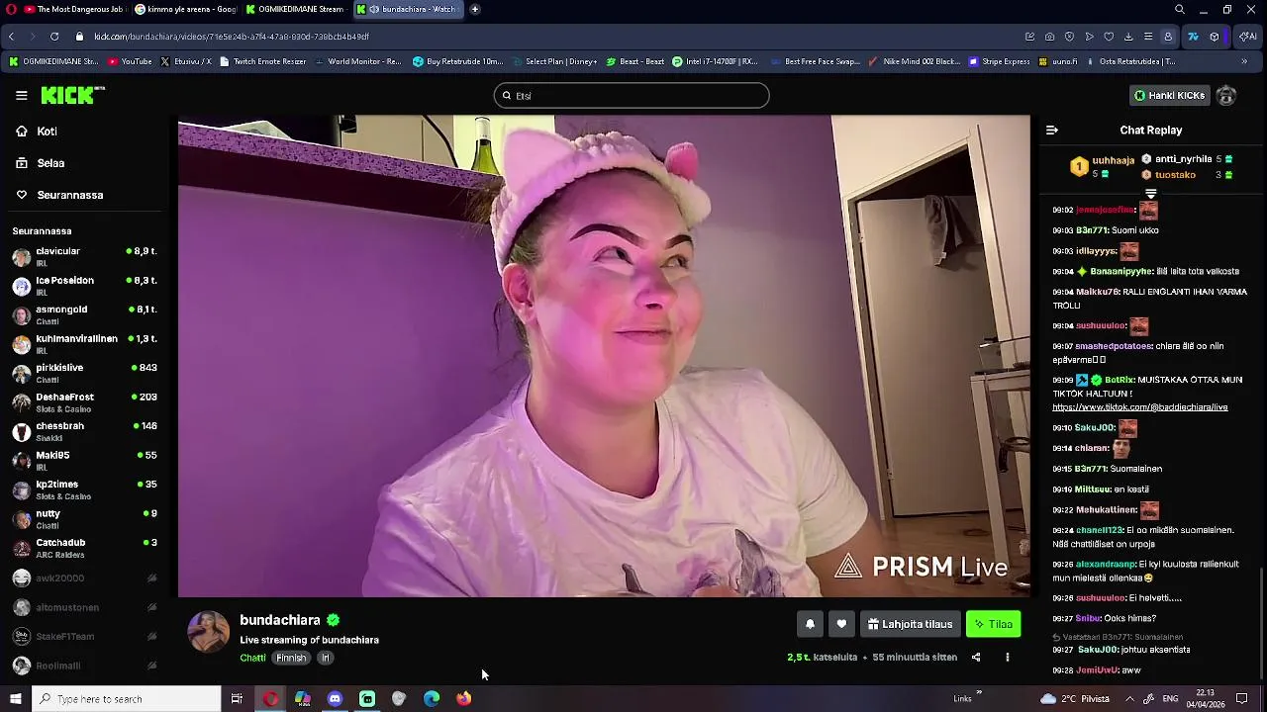This screenshot has width=1267, height=712.
Task: Click chat username BotRix
Action: coord(1119,380)
